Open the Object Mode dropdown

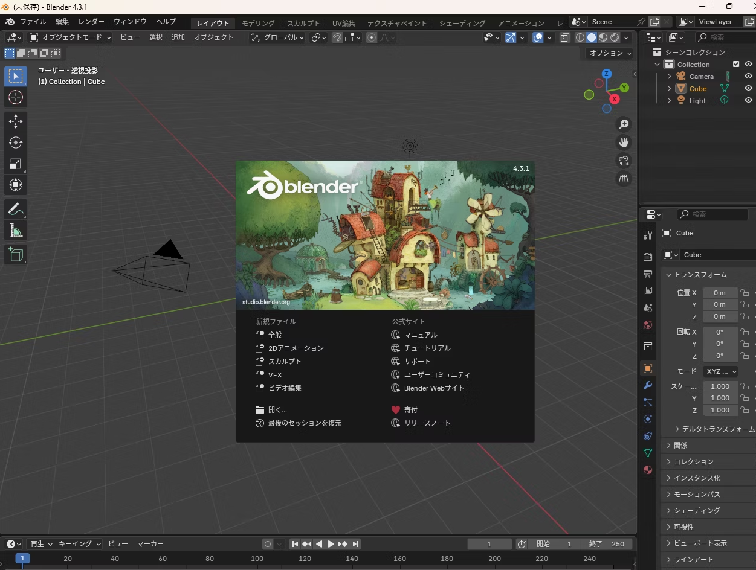[71, 37]
